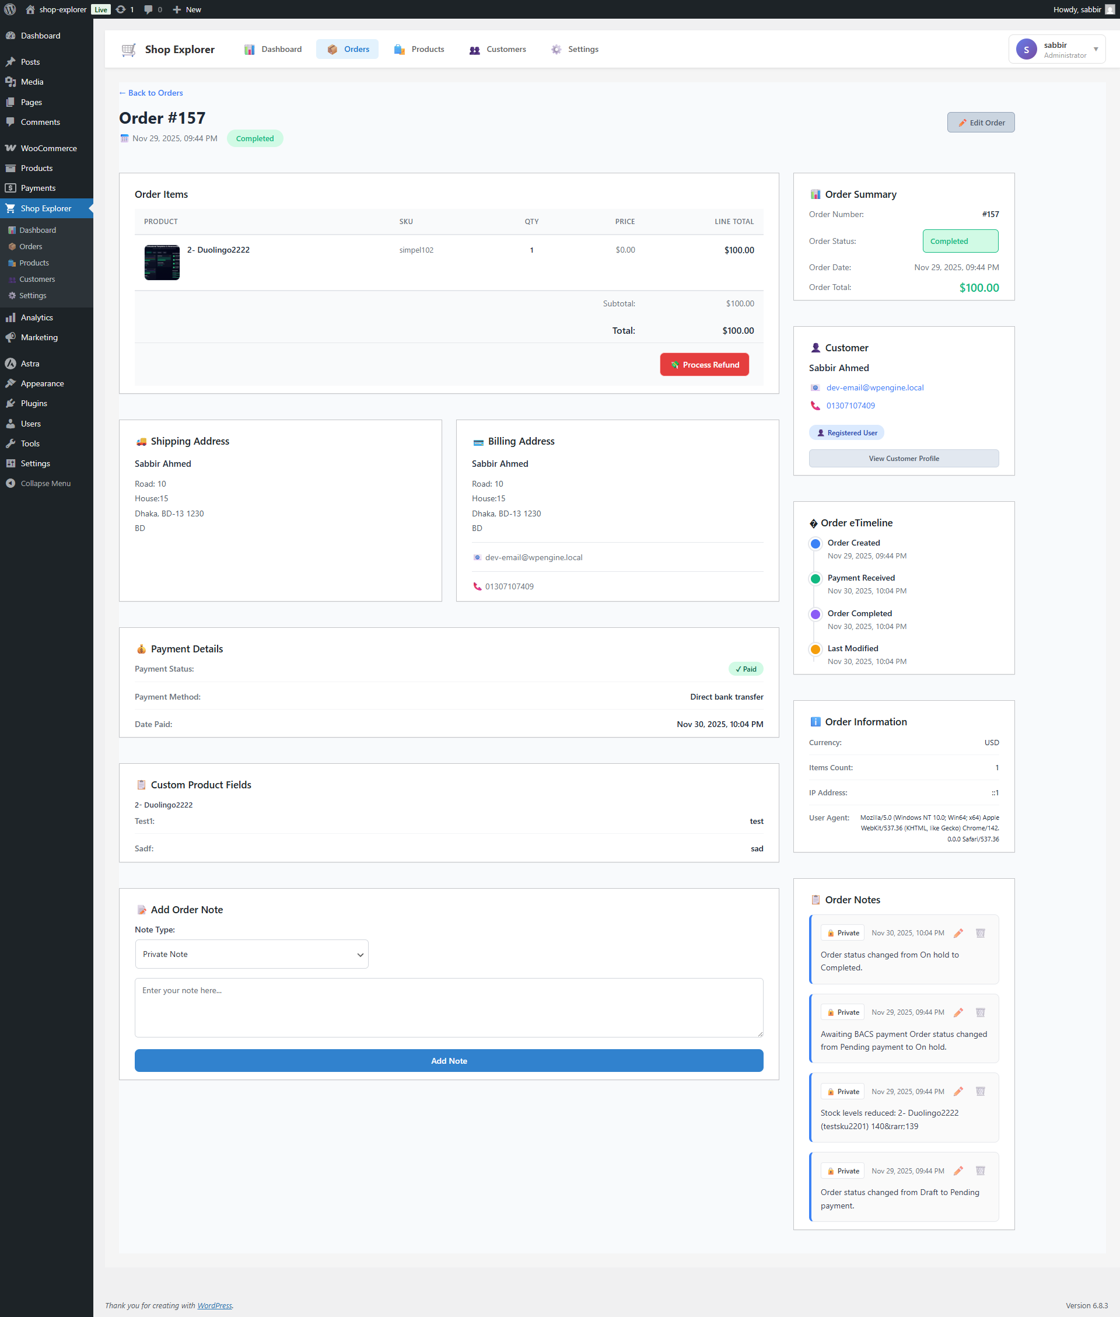1120x1317 pixels.
Task: Expand the sabbir Administrator user dropdown
Action: click(1056, 50)
